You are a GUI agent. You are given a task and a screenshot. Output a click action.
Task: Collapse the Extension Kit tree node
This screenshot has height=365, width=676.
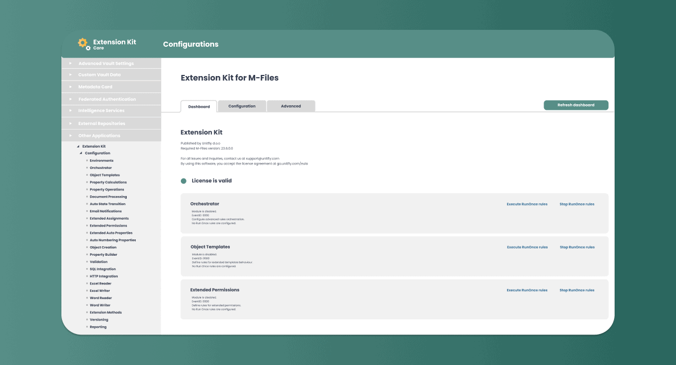point(77,146)
